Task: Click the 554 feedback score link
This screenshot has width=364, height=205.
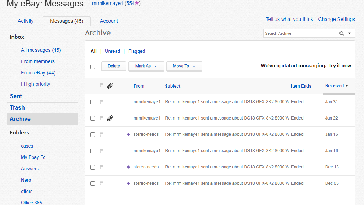Action: click(x=130, y=3)
